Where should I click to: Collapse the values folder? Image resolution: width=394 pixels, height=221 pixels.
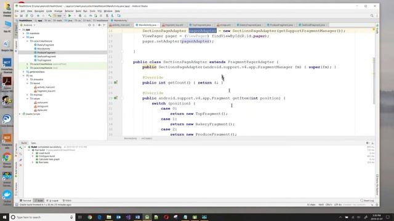point(27,98)
